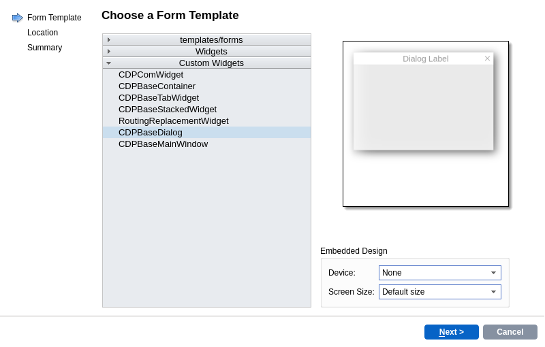
Task: Choose CDPBaseTabWidget from the list
Action: 159,98
